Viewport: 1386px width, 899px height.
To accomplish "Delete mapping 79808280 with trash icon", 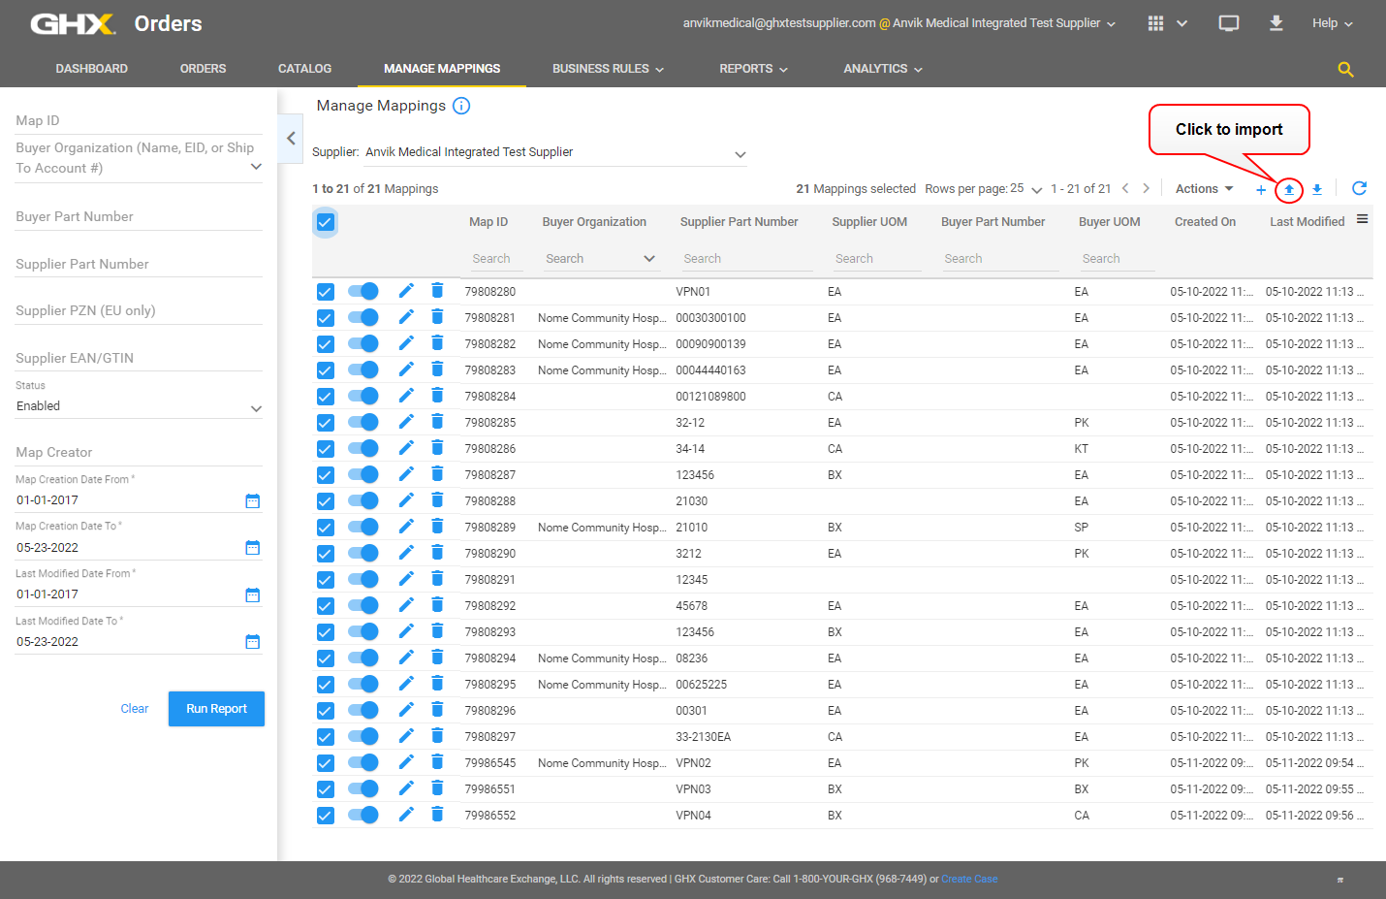I will click(437, 291).
